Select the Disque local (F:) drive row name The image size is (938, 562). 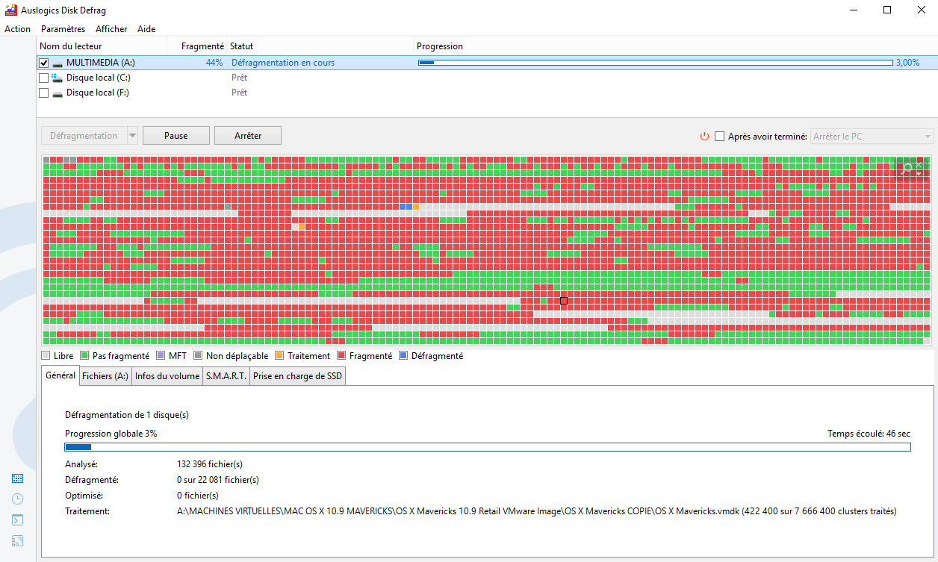[98, 93]
